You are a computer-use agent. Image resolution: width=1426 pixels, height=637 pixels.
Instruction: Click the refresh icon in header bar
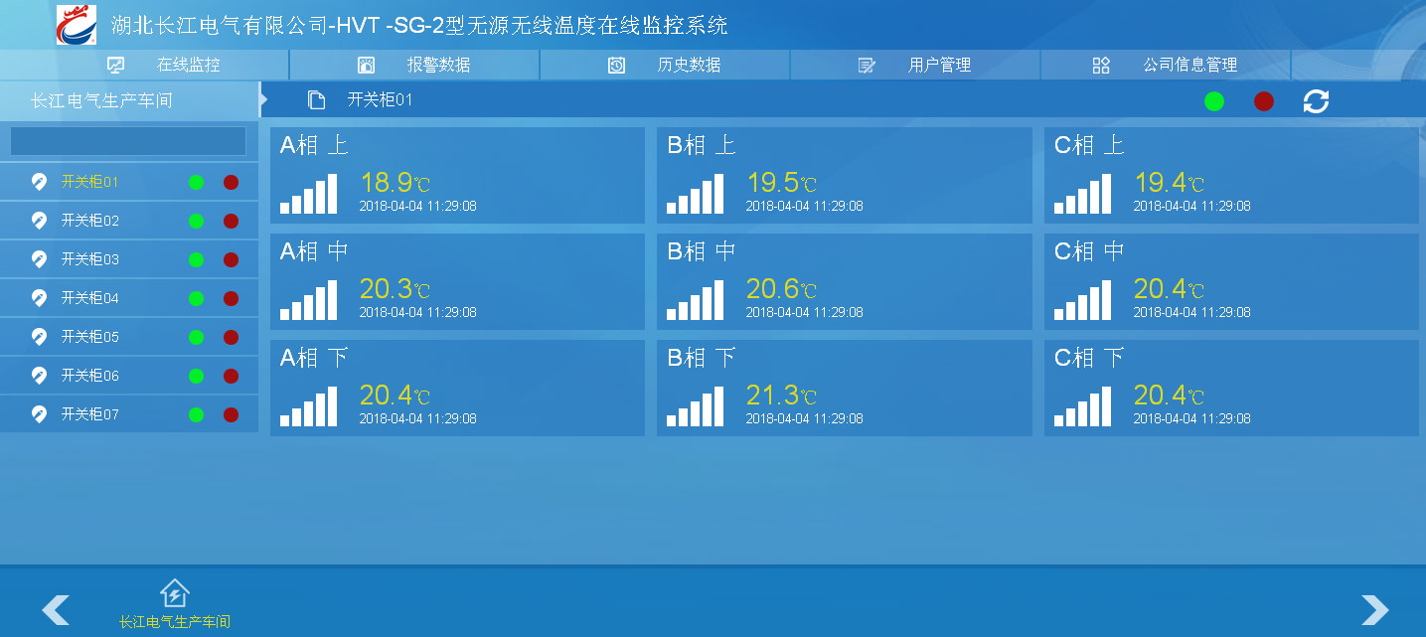[x=1316, y=101]
